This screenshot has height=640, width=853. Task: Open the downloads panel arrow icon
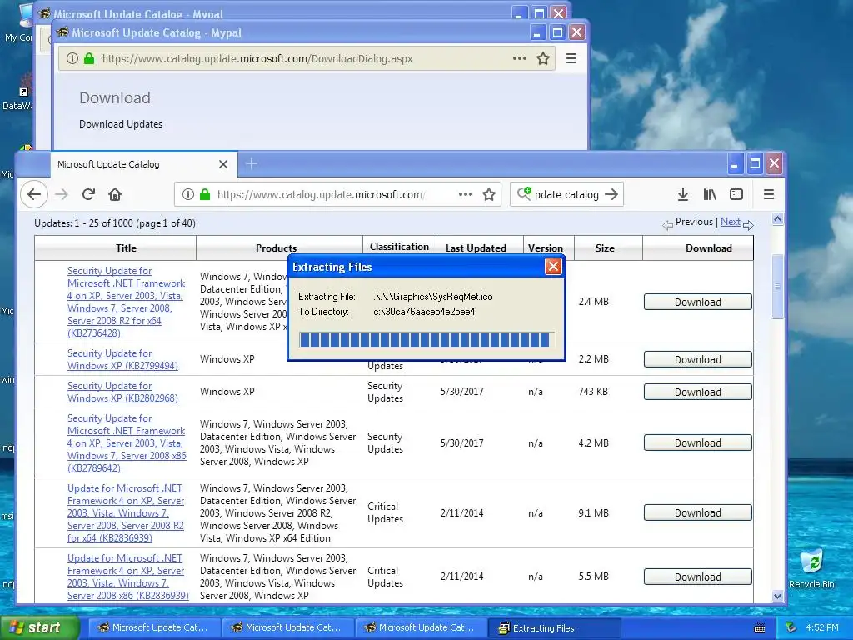click(683, 194)
